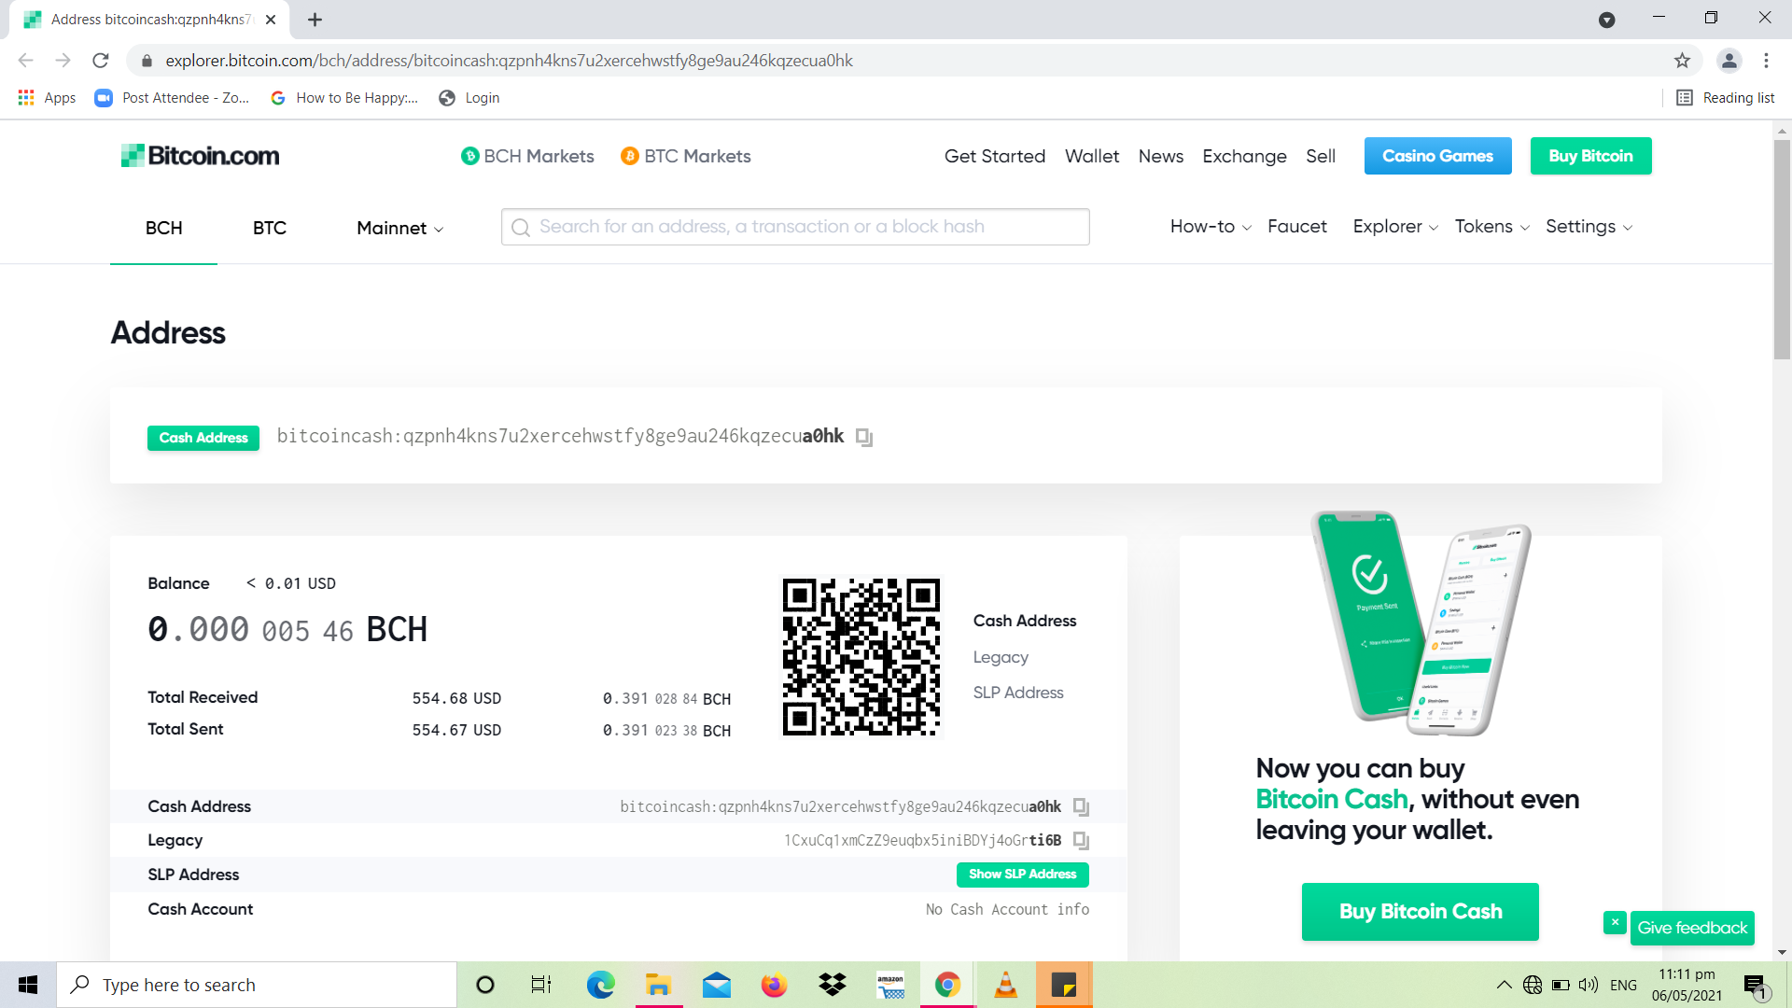Click the Casino Games button
The height and width of the screenshot is (1008, 1792).
click(x=1437, y=156)
